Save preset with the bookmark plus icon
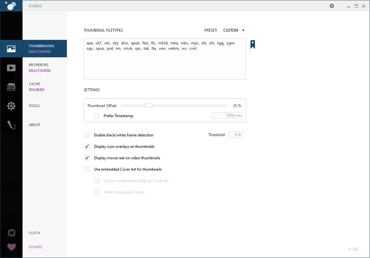The height and width of the screenshot is (258, 370). pos(252,45)
